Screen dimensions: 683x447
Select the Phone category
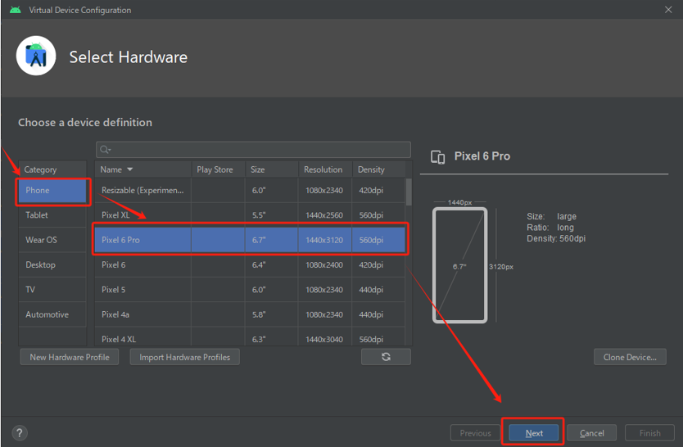(52, 191)
